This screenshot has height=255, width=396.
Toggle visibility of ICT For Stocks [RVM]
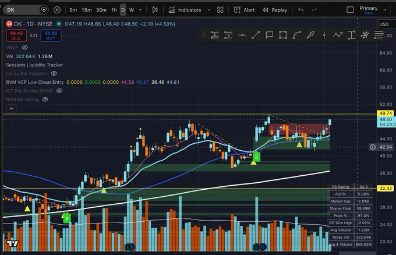click(x=59, y=91)
